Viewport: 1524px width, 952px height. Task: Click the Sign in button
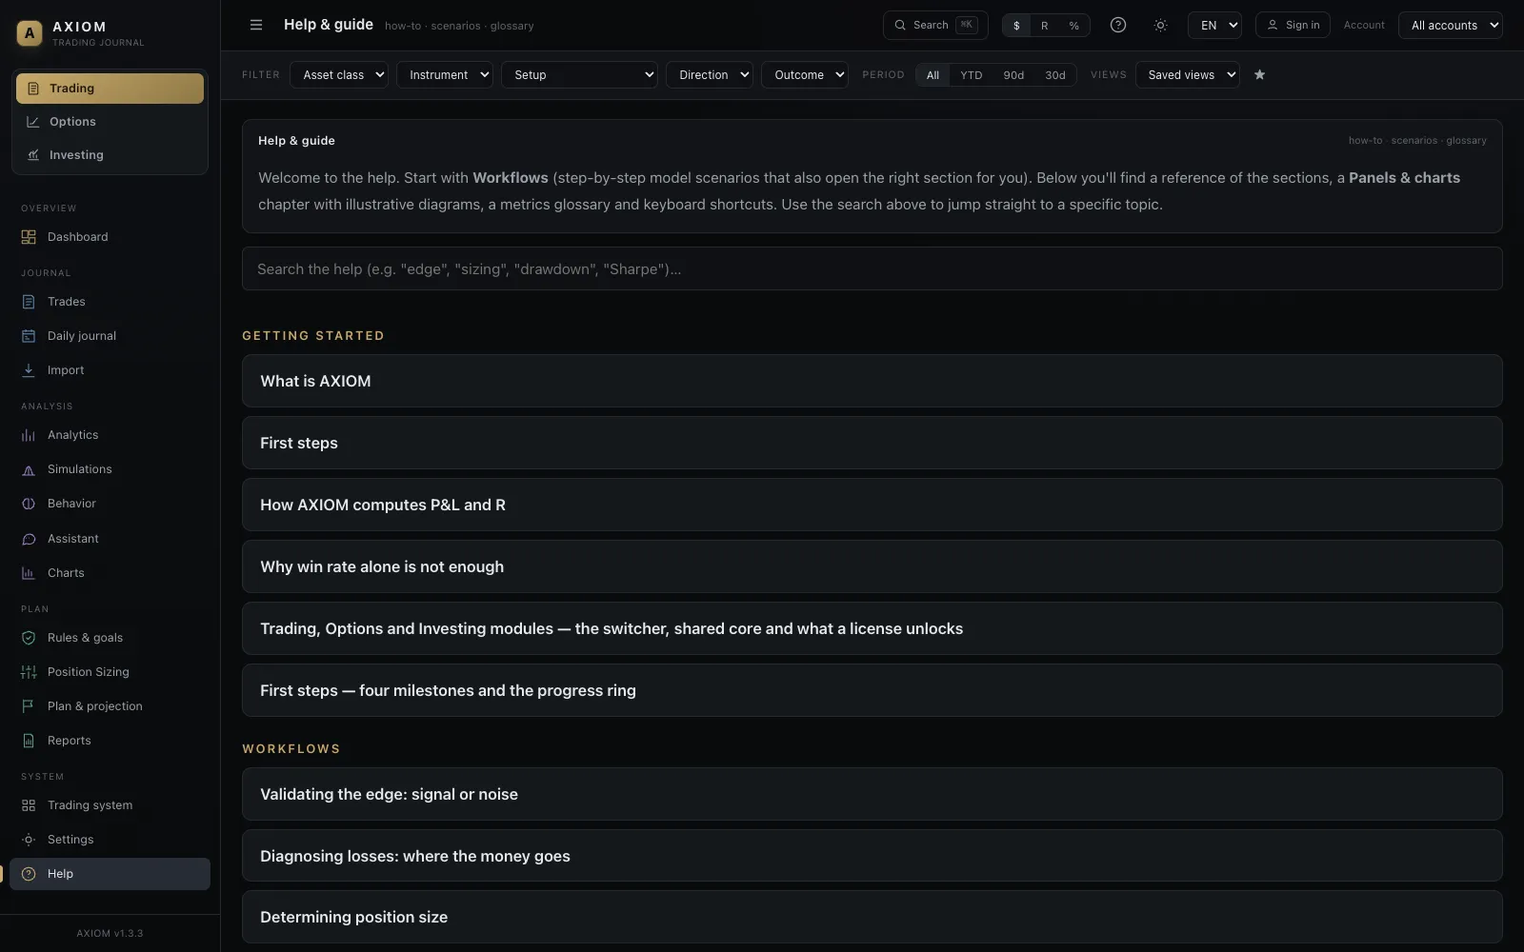(1293, 26)
